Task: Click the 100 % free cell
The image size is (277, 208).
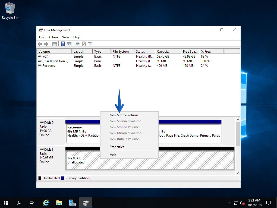Action: coord(205,61)
